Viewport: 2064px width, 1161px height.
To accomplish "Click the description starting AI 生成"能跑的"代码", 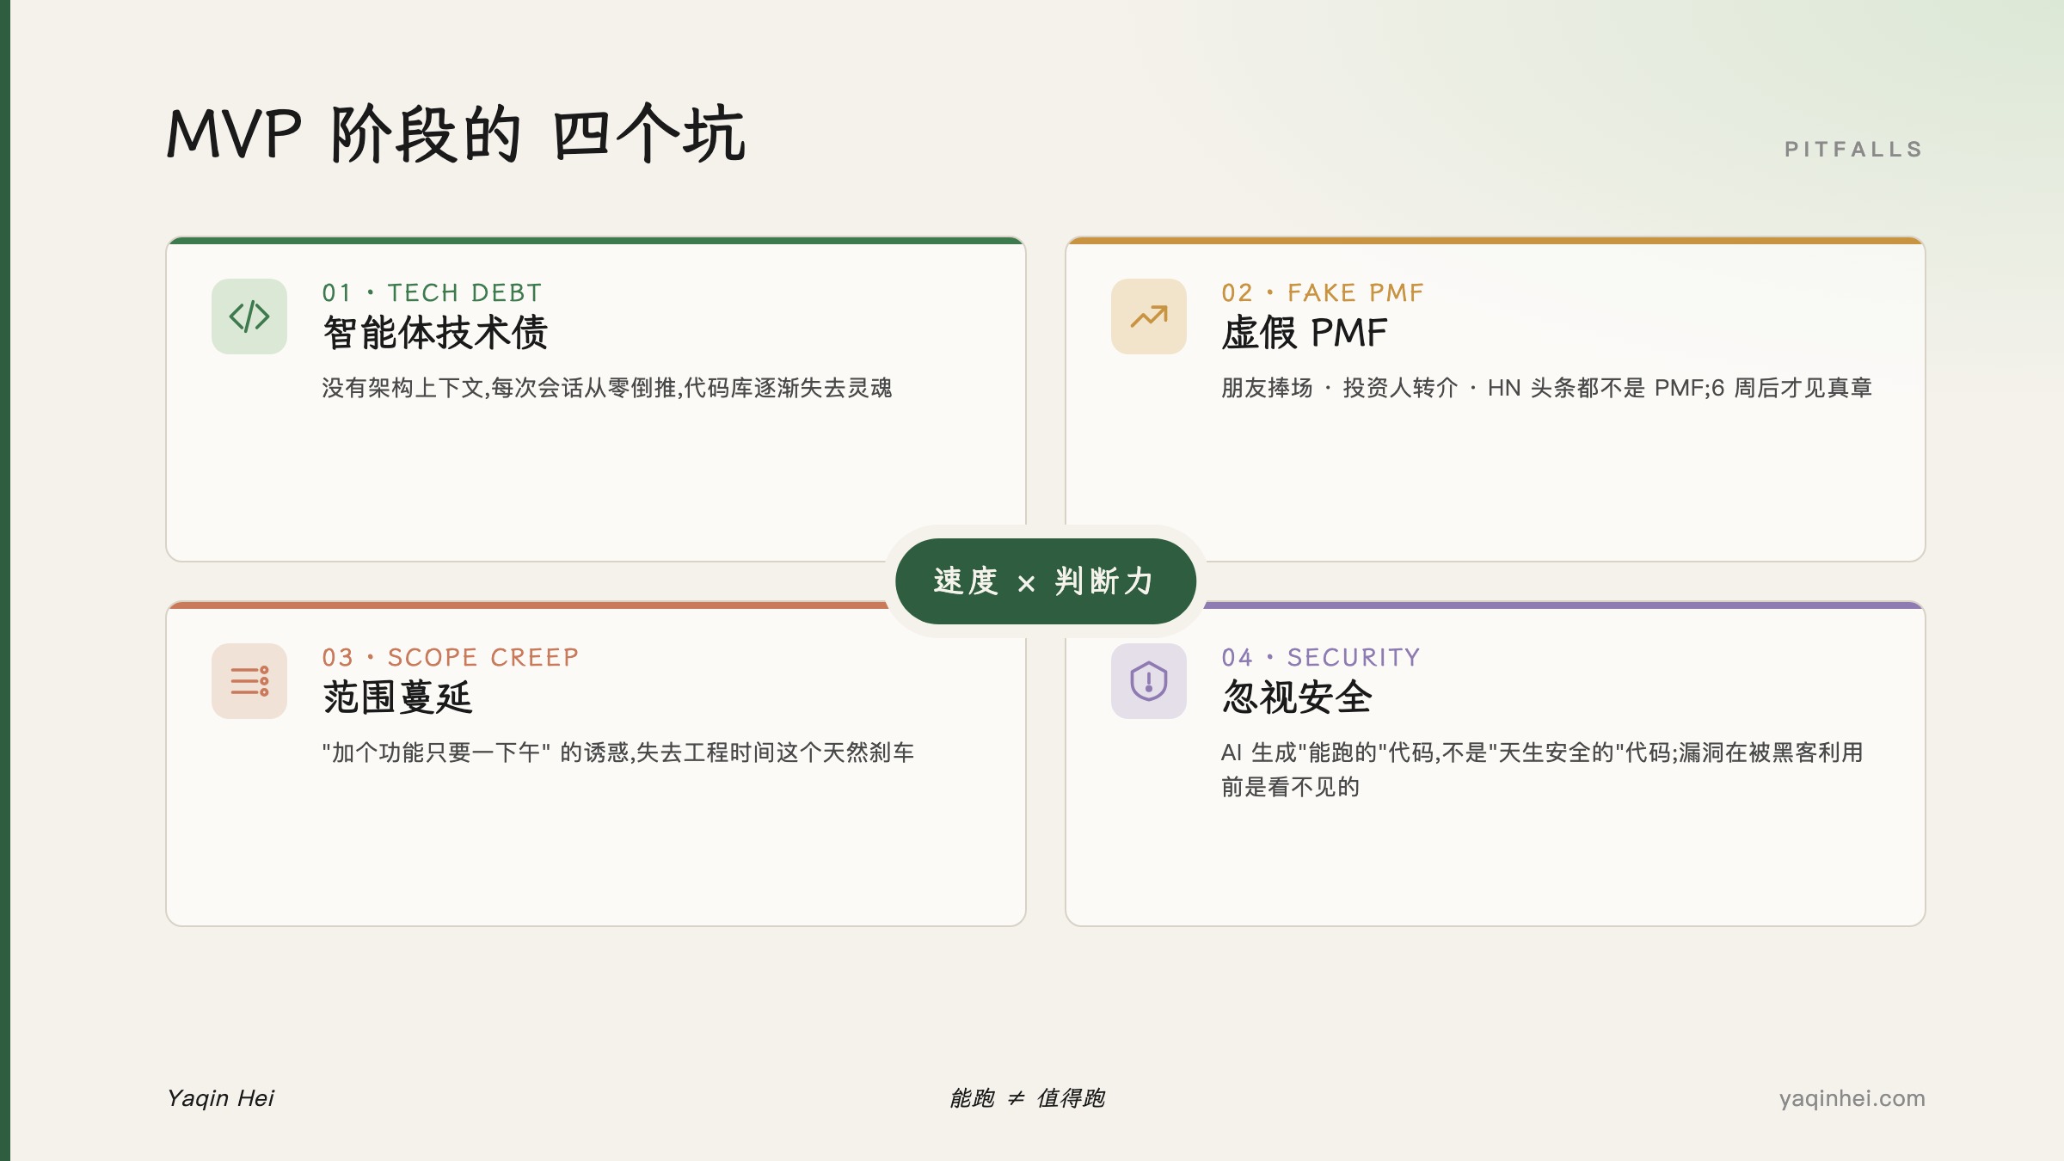I will click(x=1542, y=770).
